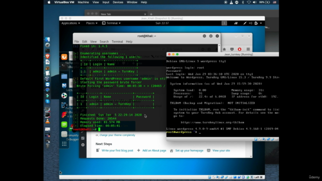The height and width of the screenshot is (181, 322).
Task: Click the terminal scrollbar up arrow
Action: tap(219, 46)
